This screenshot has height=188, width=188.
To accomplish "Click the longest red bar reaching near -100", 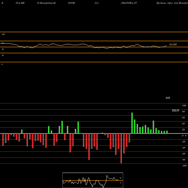I will tap(121, 148).
